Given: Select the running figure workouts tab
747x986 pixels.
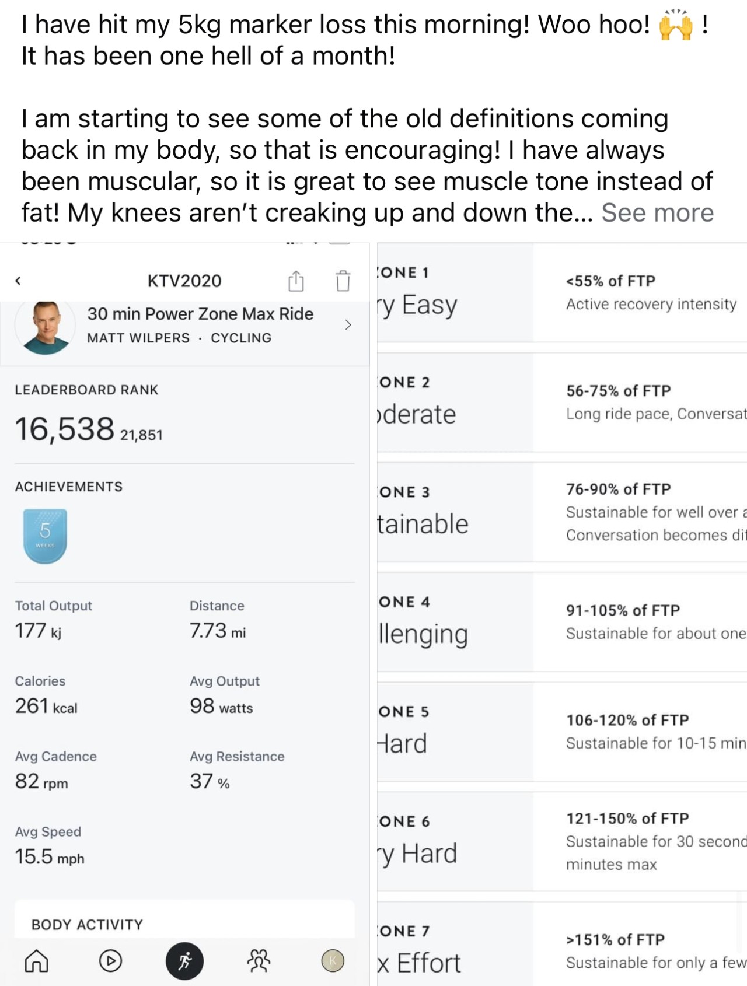Looking at the screenshot, I should coord(184,960).
